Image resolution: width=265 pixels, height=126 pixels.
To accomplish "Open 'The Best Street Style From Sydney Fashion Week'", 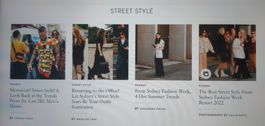I will click(225, 97).
